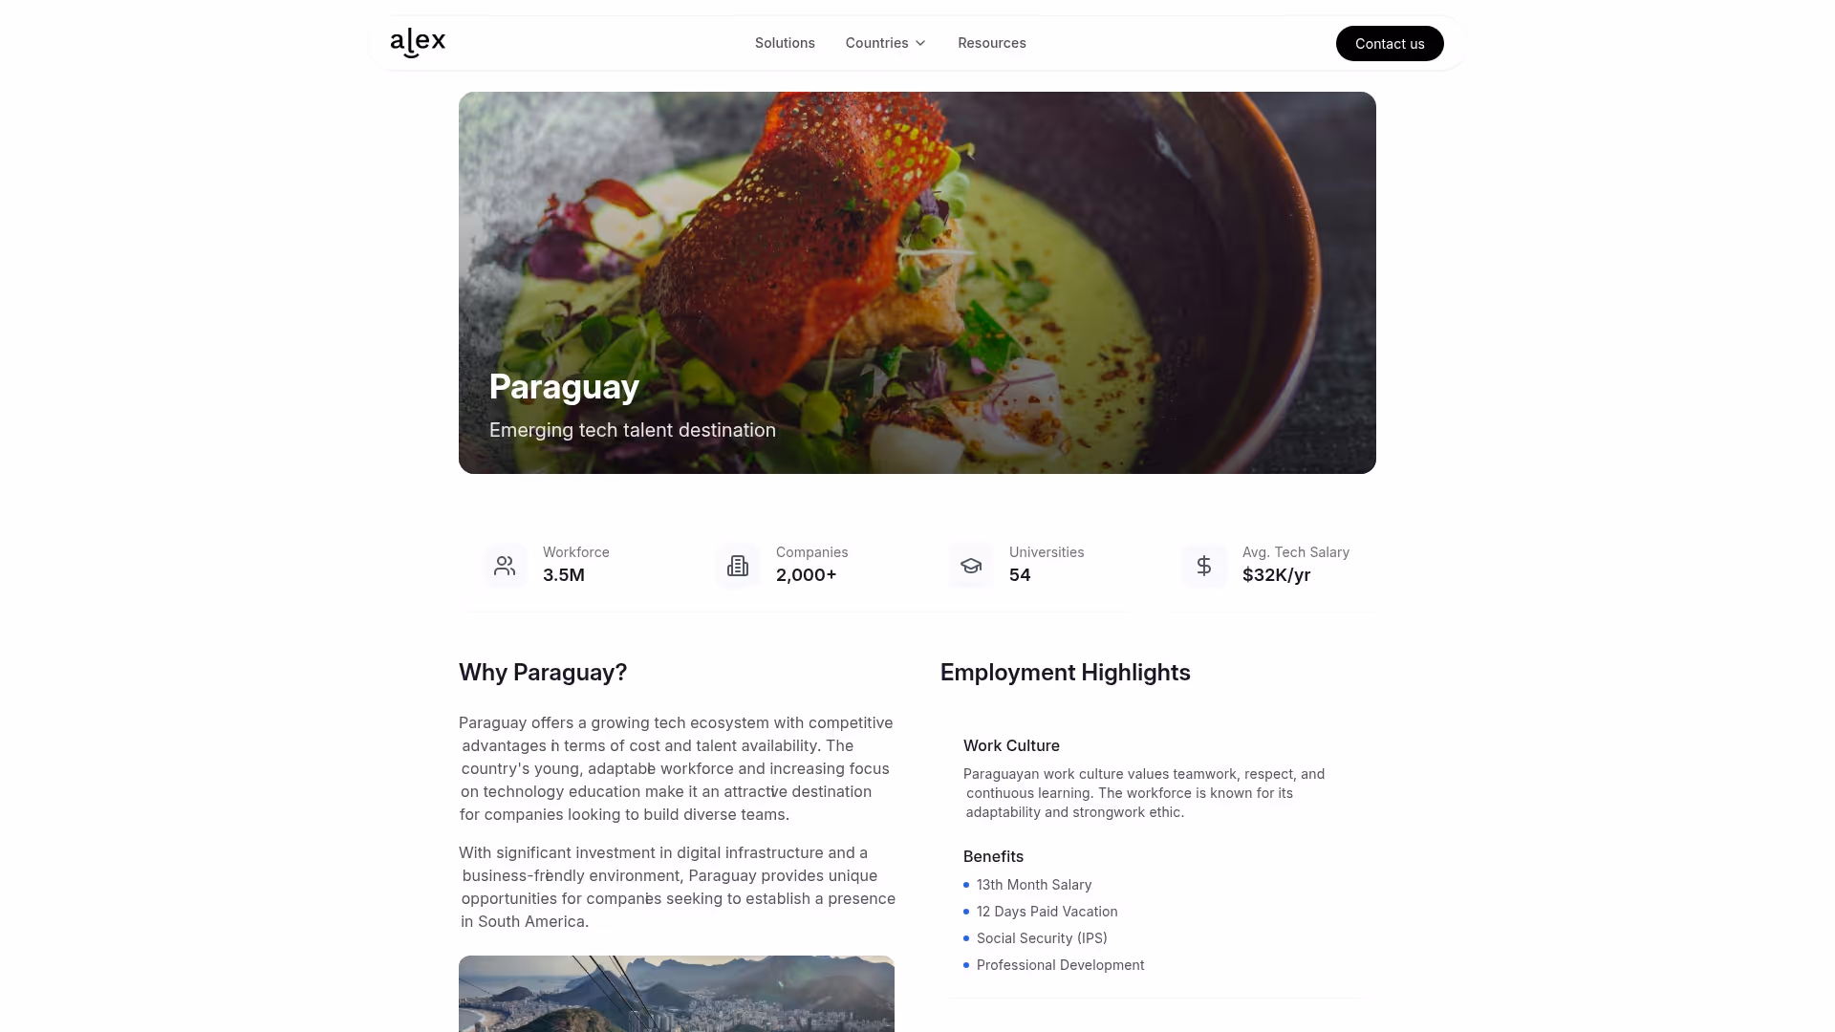
Task: Select the Paraguay hero title
Action: (564, 387)
